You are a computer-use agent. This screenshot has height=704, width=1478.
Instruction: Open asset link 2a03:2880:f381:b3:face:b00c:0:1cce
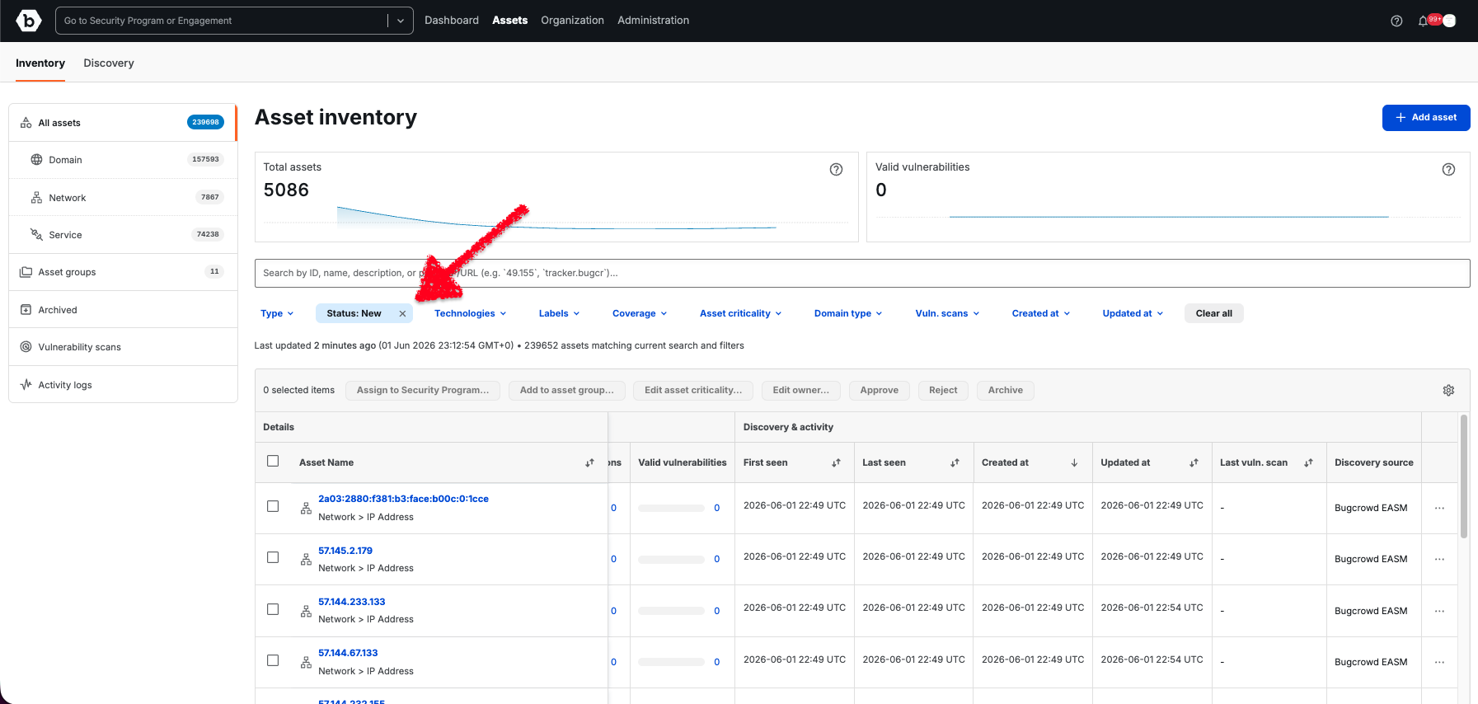click(403, 499)
